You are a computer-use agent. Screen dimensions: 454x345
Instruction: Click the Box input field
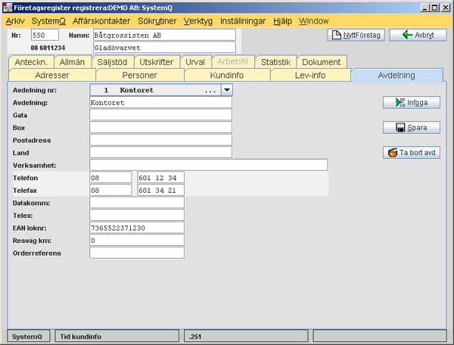[160, 128]
